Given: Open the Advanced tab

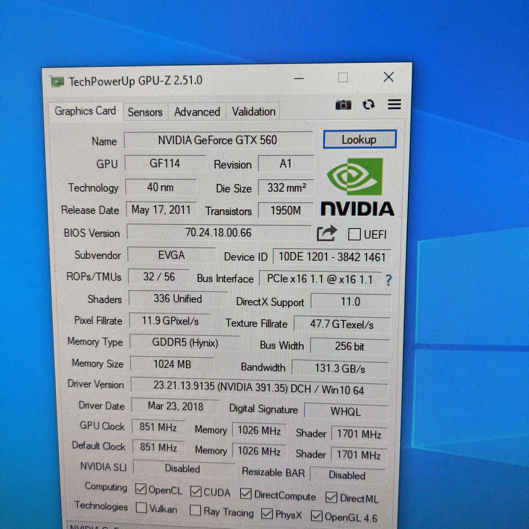Looking at the screenshot, I should (x=197, y=112).
